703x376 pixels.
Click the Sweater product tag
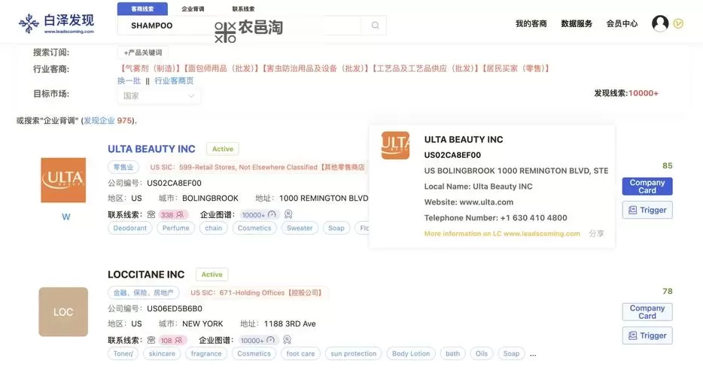(300, 228)
